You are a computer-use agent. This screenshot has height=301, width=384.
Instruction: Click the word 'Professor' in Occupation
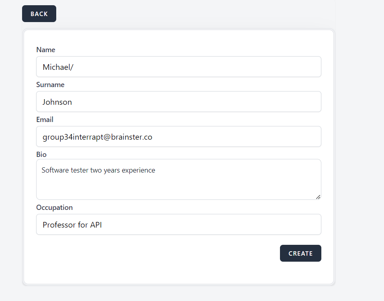click(59, 225)
